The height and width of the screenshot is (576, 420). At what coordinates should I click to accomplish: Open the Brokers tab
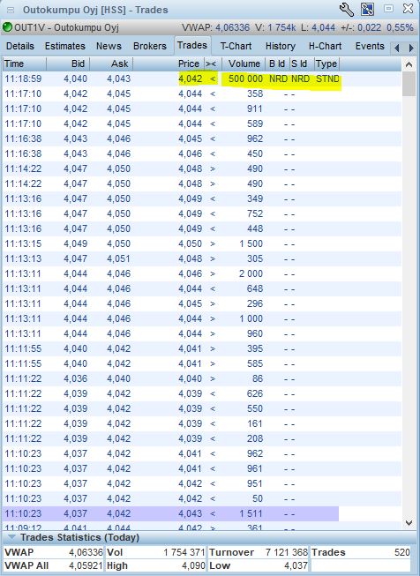pyautogui.click(x=150, y=46)
